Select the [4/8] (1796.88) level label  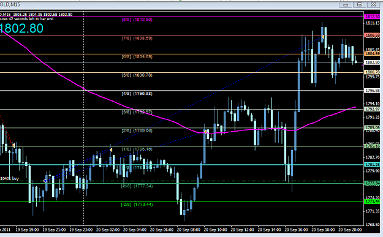click(x=137, y=94)
